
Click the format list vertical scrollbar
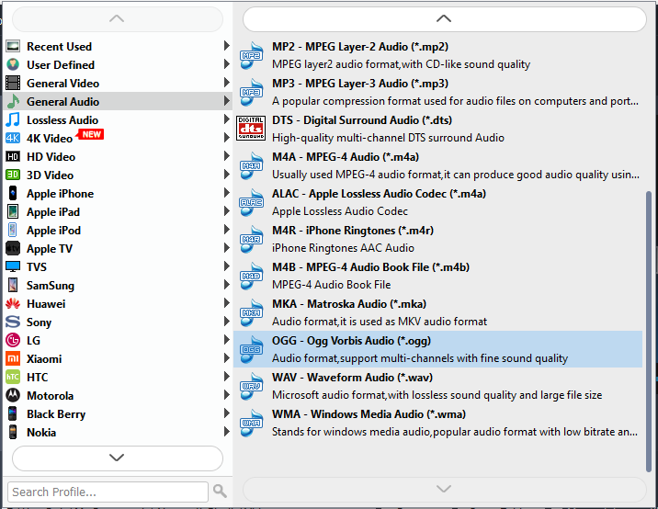(648, 332)
